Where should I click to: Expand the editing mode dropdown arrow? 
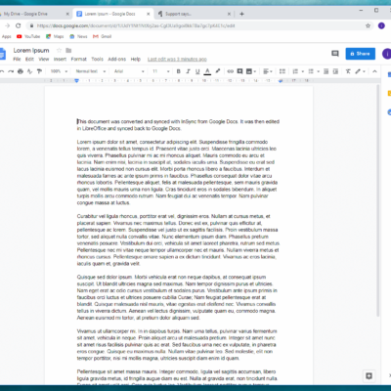coord(364,71)
